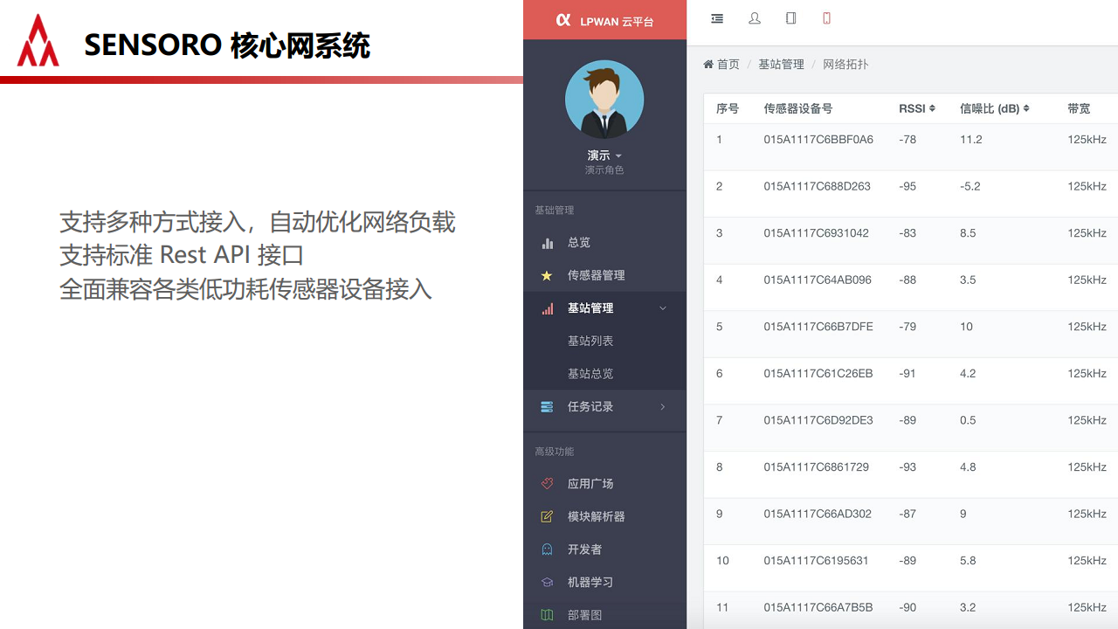Click the map icon beside 部署图
The height and width of the screenshot is (629, 1118).
[x=547, y=615]
